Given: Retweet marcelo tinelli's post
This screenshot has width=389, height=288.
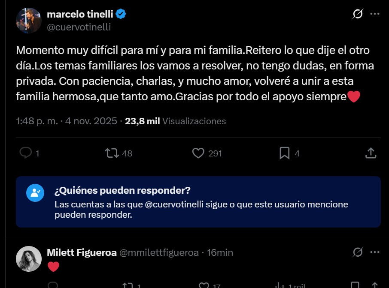Looking at the screenshot, I should pyautogui.click(x=112, y=153).
